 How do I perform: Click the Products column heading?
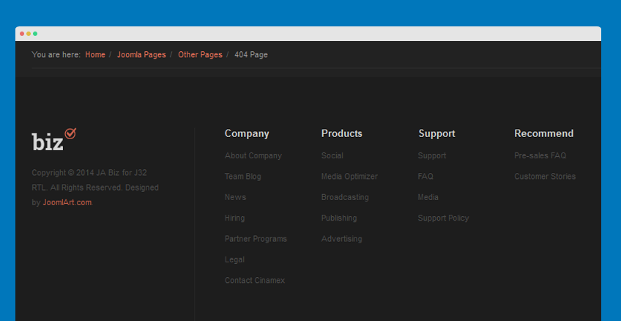[341, 133]
